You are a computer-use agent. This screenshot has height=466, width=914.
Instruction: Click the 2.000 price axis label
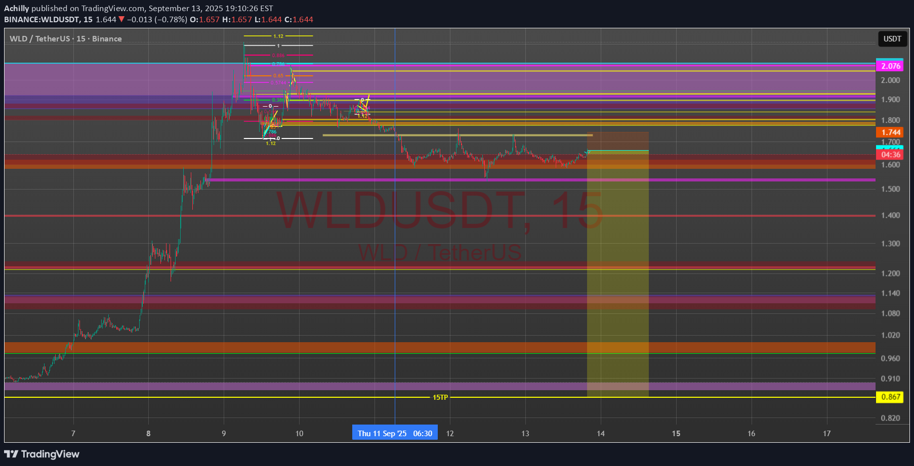pyautogui.click(x=891, y=80)
